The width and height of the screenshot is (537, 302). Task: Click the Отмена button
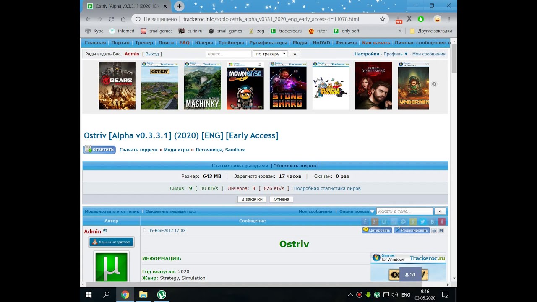(x=281, y=199)
